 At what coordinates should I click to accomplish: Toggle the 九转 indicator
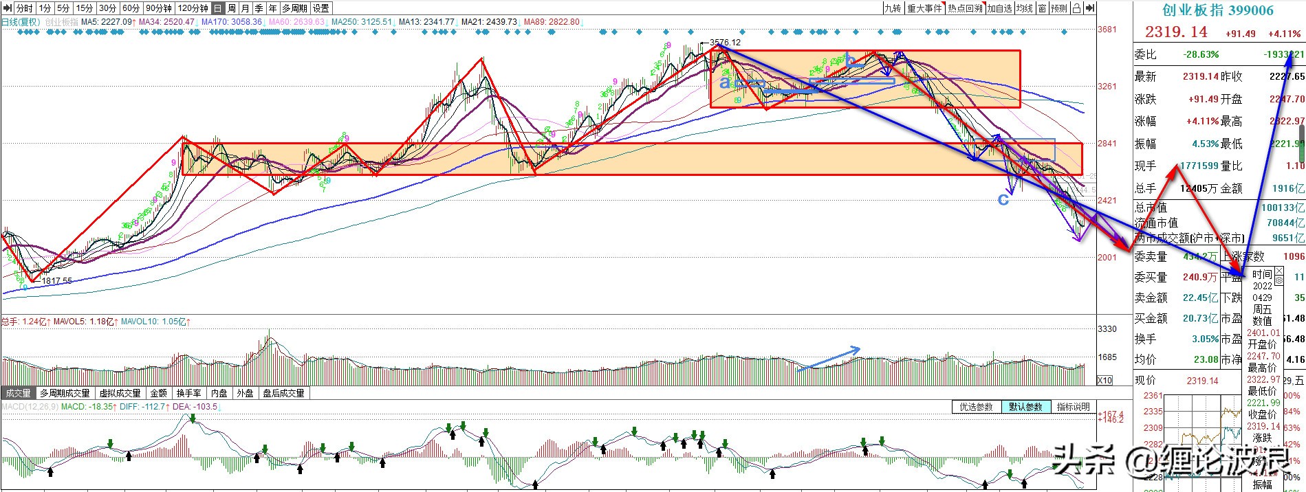point(893,8)
